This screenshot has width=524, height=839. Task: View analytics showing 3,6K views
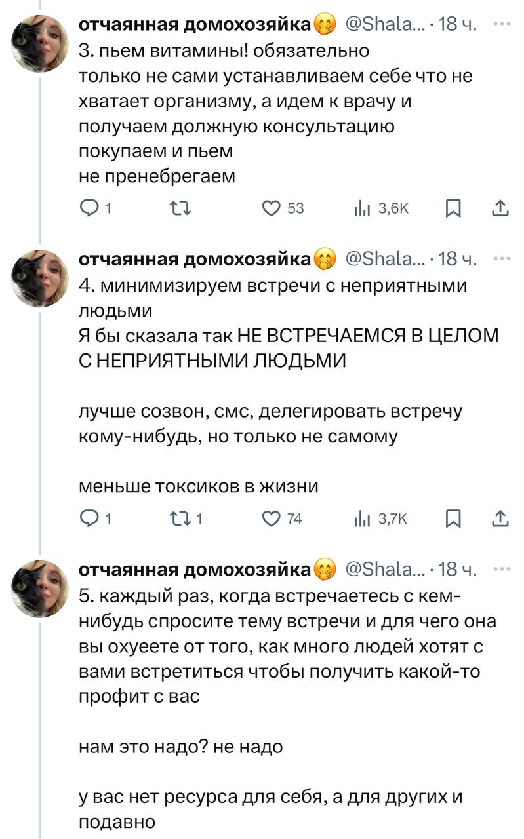point(361,208)
